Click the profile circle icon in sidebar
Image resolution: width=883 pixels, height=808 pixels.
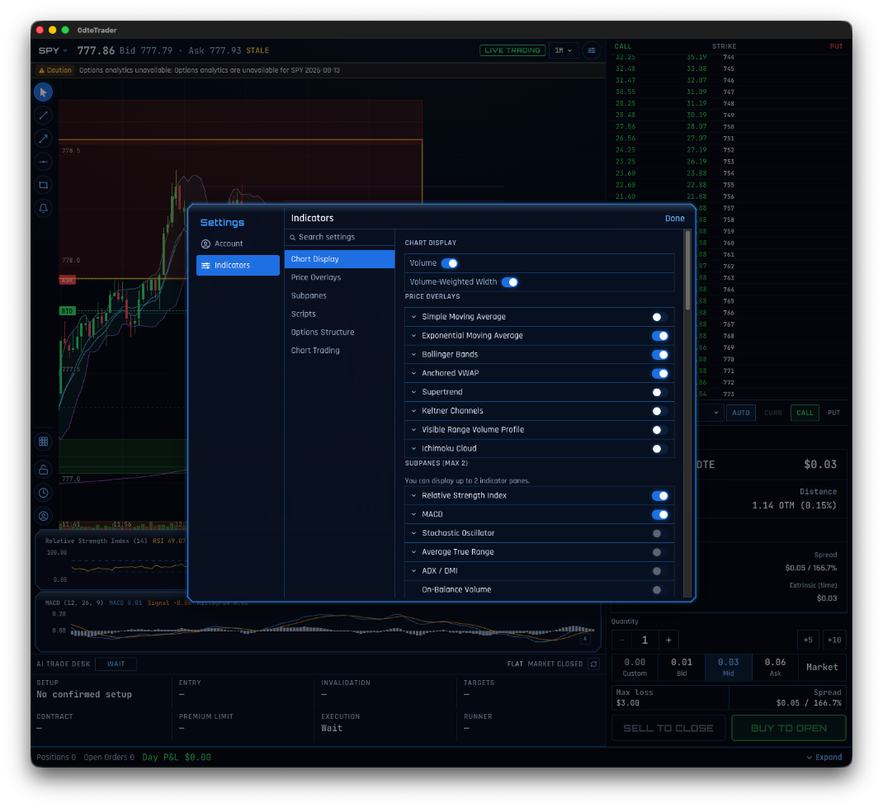[x=44, y=516]
